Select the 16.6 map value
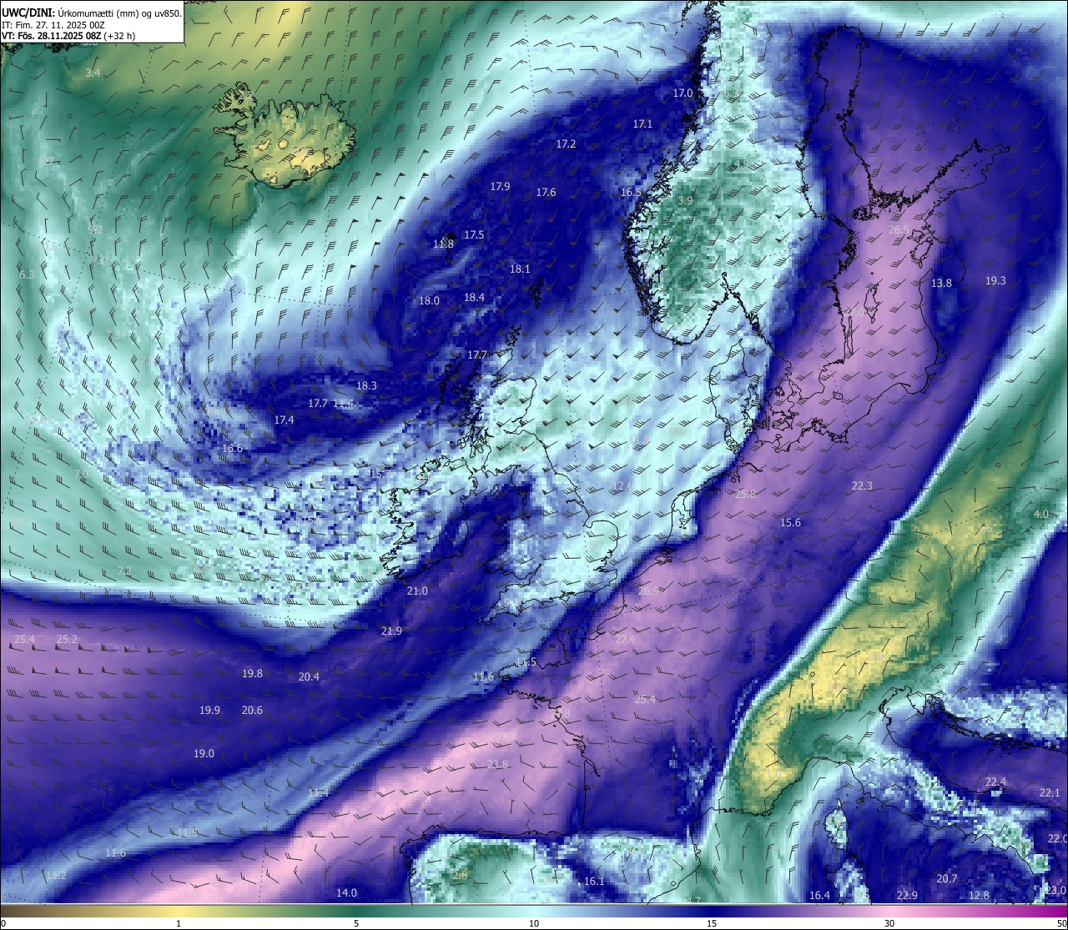Screen dimensions: 1068x930 [232, 449]
